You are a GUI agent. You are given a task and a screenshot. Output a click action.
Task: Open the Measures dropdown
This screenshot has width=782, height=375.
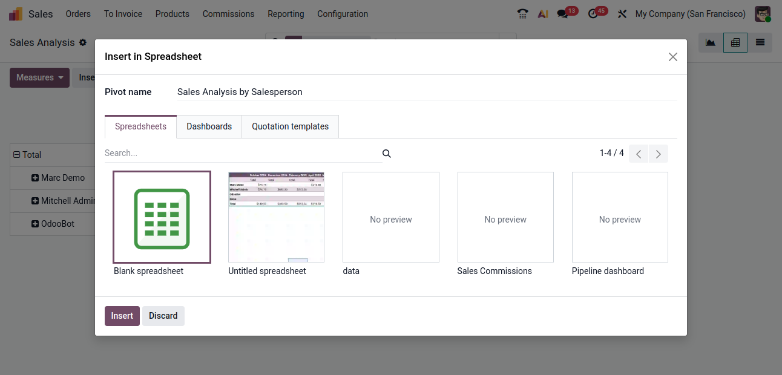click(39, 77)
